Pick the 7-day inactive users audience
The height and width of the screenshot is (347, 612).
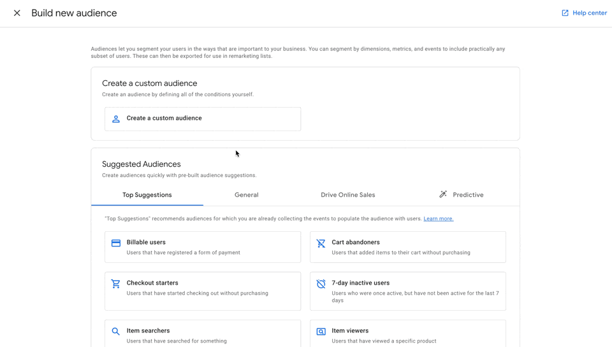point(408,291)
